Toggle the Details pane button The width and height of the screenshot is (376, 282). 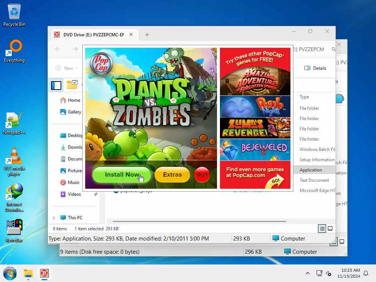315,68
